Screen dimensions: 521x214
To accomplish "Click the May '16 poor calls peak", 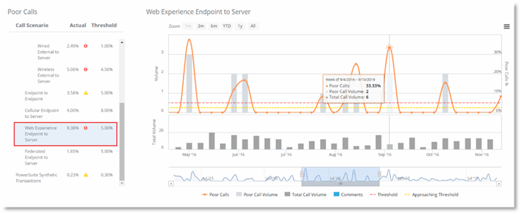I will (189, 40).
